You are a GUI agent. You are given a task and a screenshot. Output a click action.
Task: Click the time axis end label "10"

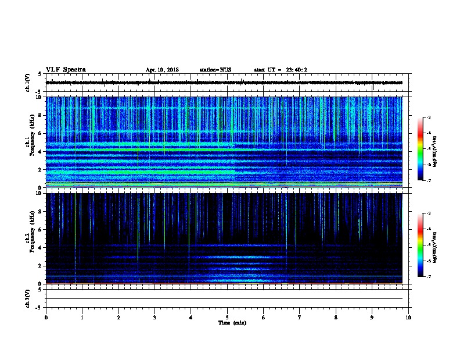[408, 318]
